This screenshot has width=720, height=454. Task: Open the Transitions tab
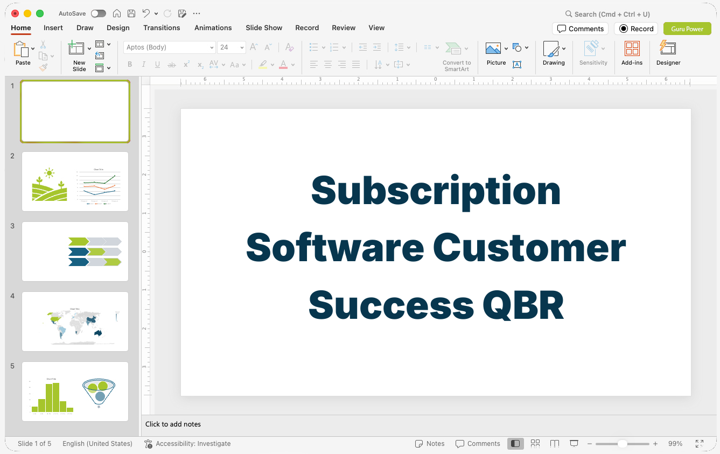coord(162,27)
